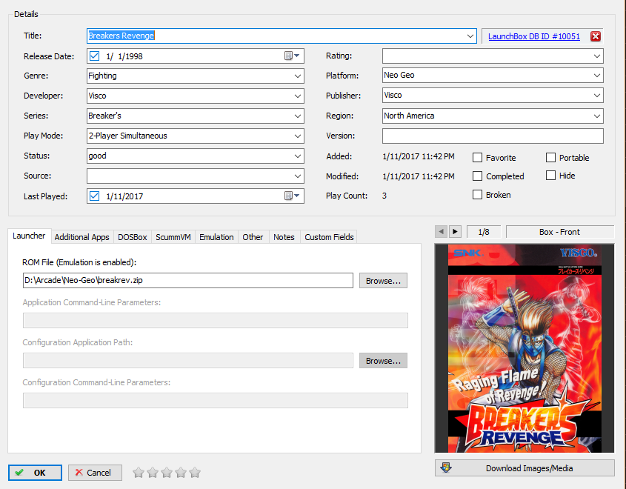
Task: Expand the Region dropdown
Action: point(597,116)
